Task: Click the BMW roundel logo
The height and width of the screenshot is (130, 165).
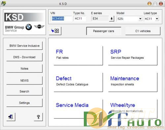Action: pos(29,27)
